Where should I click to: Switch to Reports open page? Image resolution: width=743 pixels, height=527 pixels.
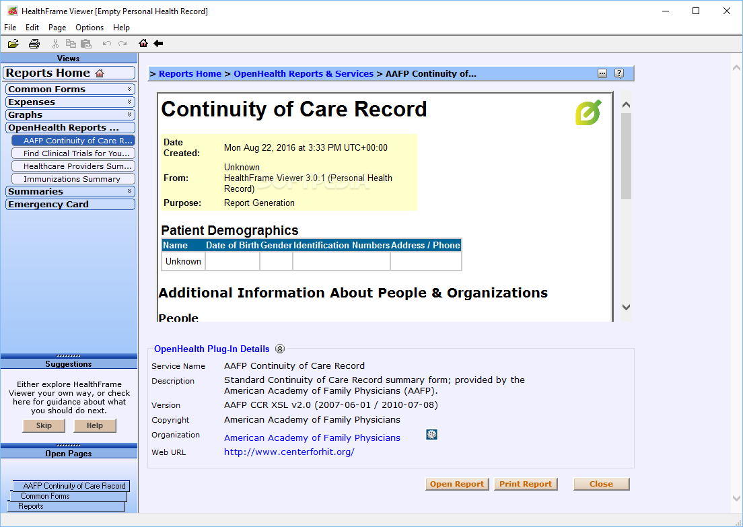[66, 506]
